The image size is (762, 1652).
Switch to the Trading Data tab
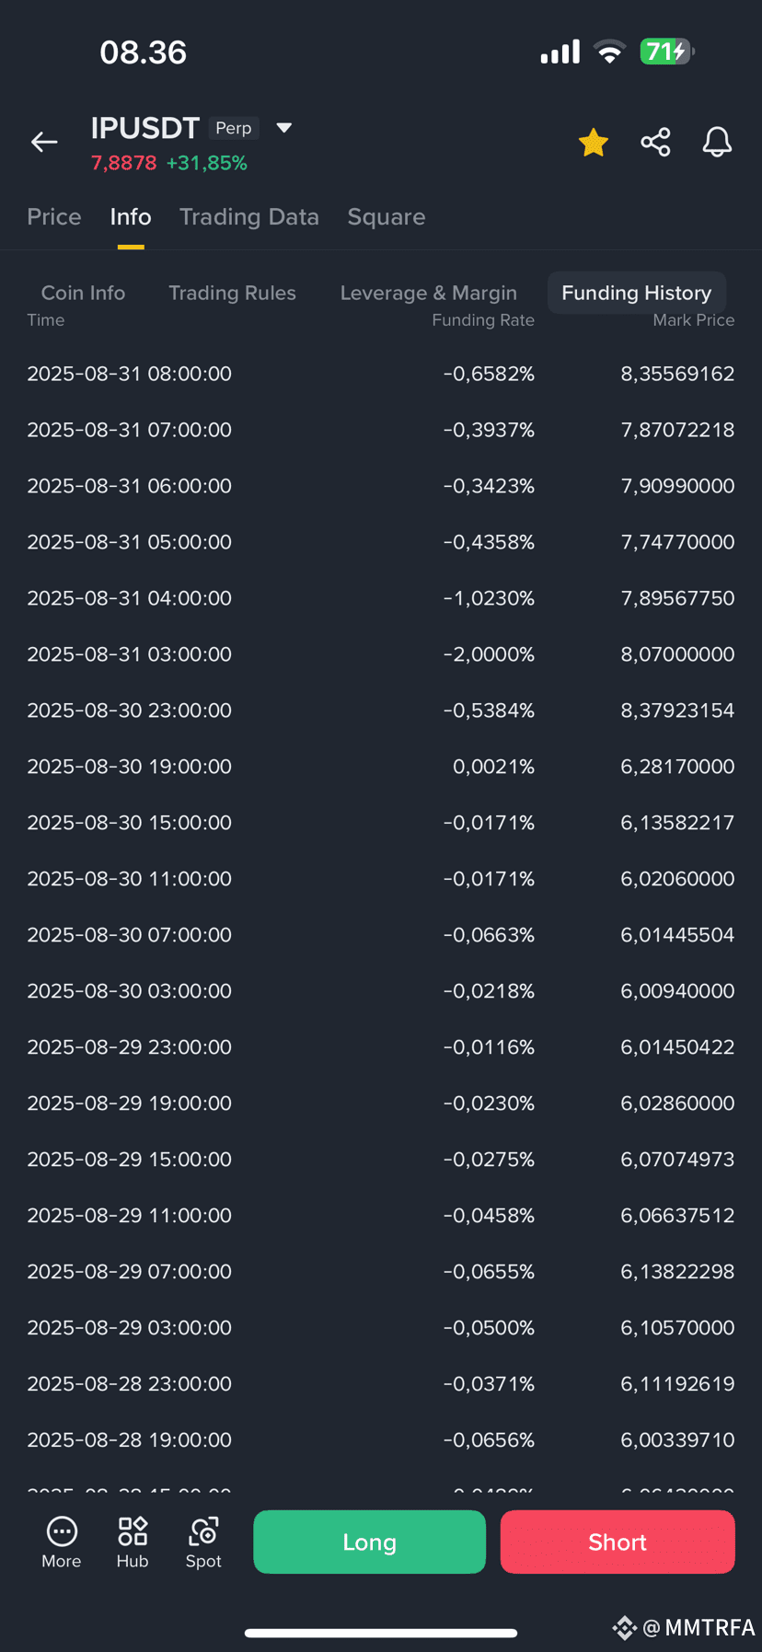click(x=248, y=217)
